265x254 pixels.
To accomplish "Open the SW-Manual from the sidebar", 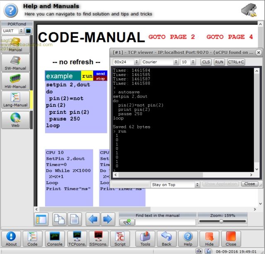I will click(15, 62).
